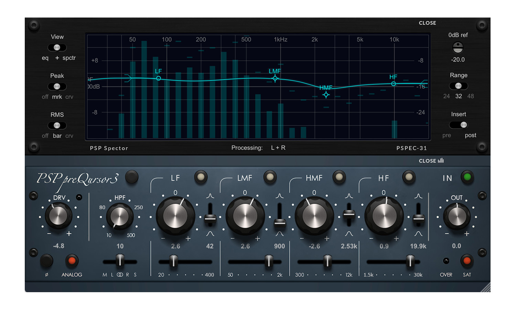516x309 pixels.
Task: Click the HMF Q vertical fader
Action: coord(349,215)
